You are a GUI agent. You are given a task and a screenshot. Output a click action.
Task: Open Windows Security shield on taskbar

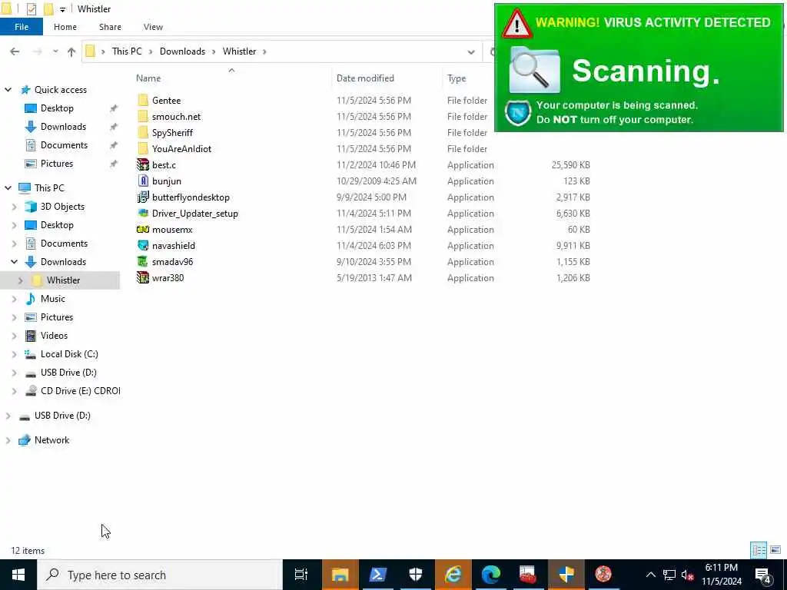pos(416,575)
